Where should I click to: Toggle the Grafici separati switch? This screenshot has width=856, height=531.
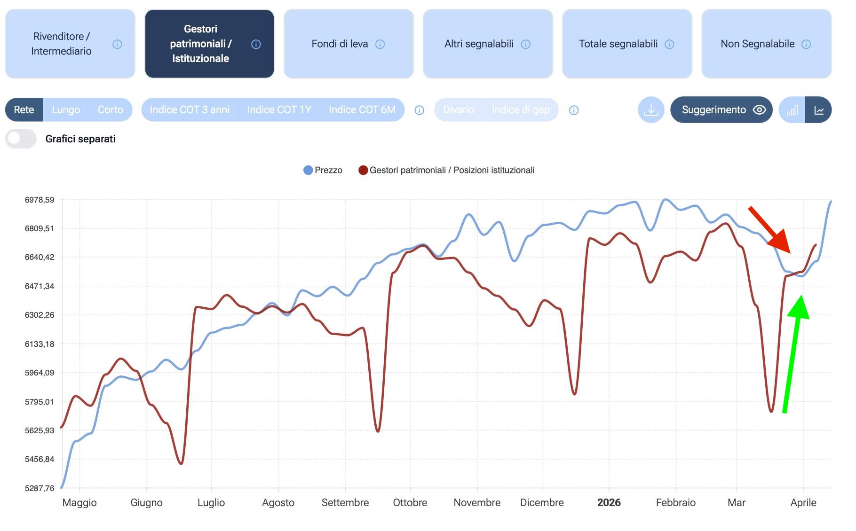pyautogui.click(x=21, y=139)
